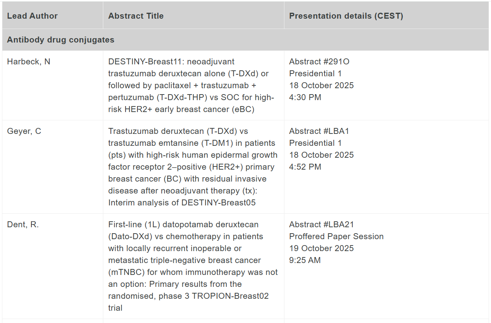Select author name Harbeck, N
This screenshot has height=323, width=491.
(x=29, y=62)
